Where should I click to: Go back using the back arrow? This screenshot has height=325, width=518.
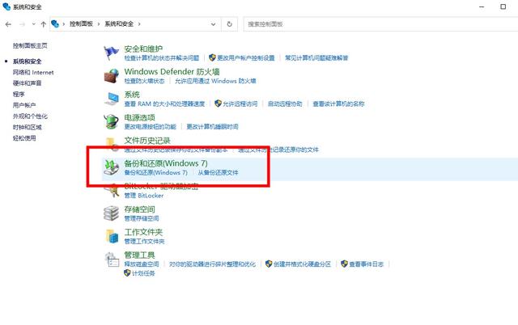pos(9,24)
